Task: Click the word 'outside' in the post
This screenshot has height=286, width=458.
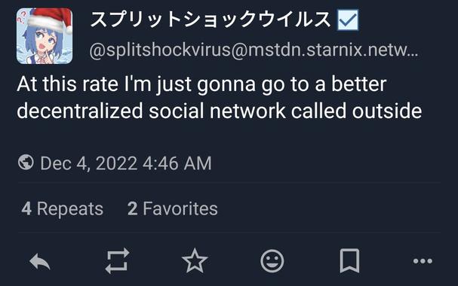Action: 387,111
